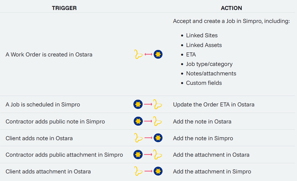Click Ostara butterfly in Client adds attachment row
The height and width of the screenshot is (181, 297).
(138, 171)
